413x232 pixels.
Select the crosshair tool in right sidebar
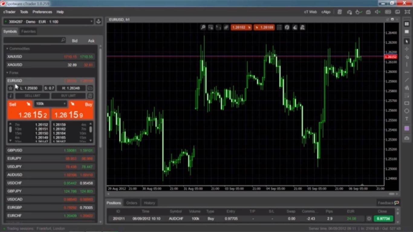[x=407, y=48]
